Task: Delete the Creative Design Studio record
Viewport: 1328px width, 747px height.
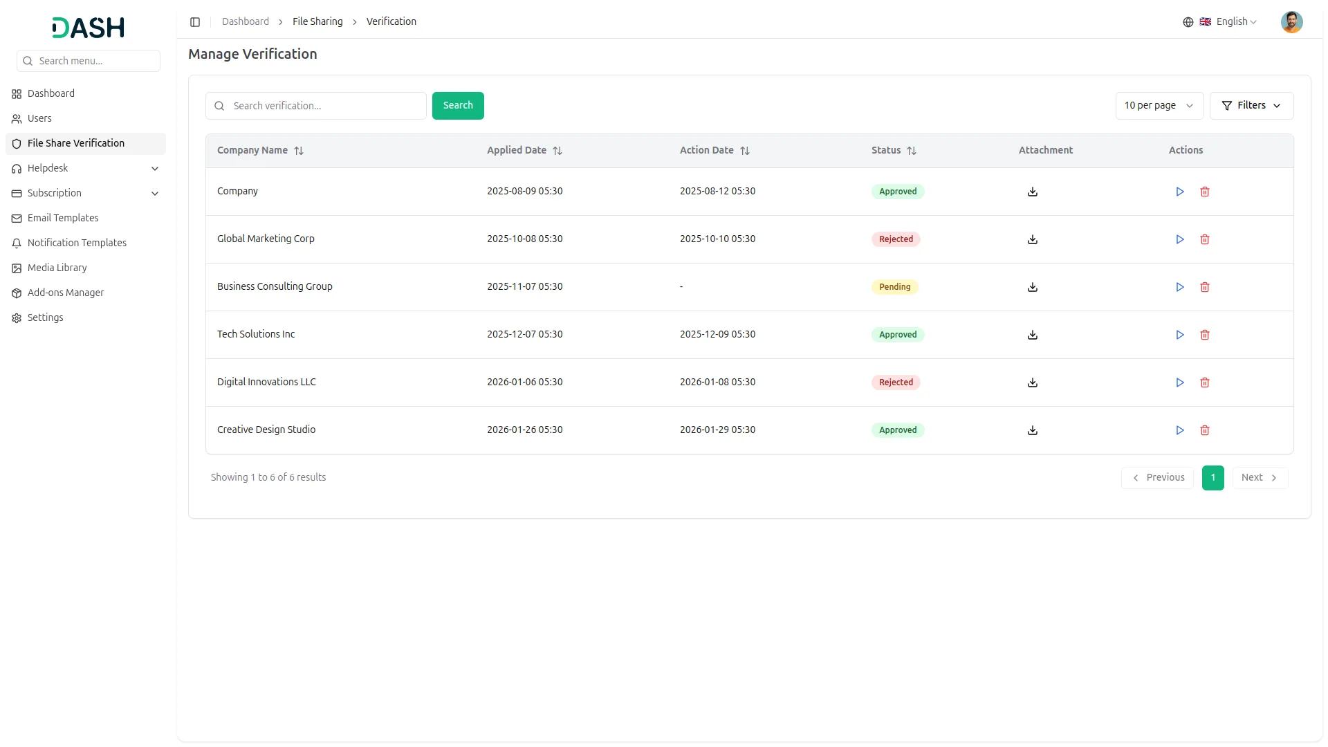Action: [x=1205, y=430]
